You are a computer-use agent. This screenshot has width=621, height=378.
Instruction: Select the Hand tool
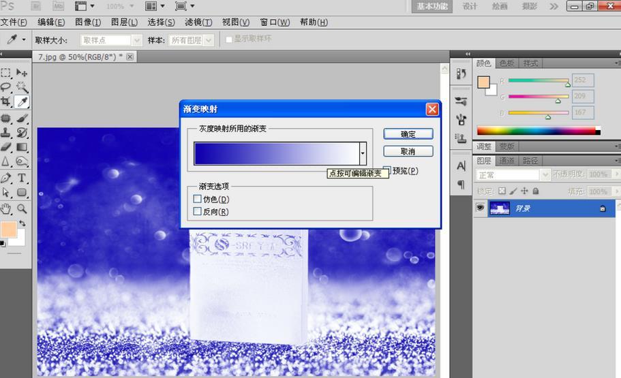coord(6,208)
